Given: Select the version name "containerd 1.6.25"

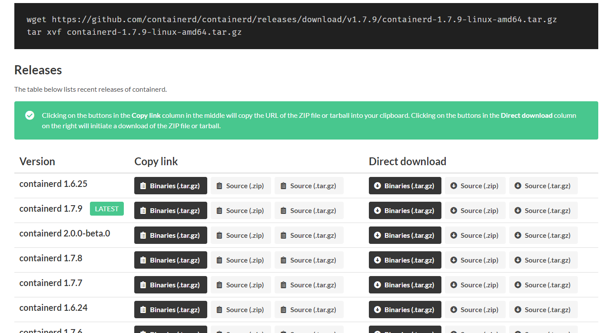Looking at the screenshot, I should [x=53, y=184].
